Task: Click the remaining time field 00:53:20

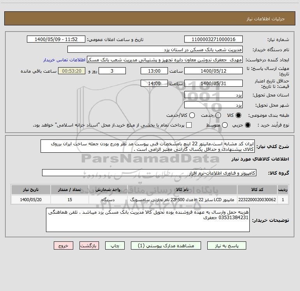Action: (x=72, y=71)
